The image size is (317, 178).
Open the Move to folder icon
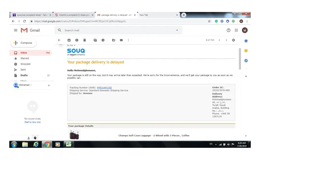pyautogui.click(x=114, y=40)
